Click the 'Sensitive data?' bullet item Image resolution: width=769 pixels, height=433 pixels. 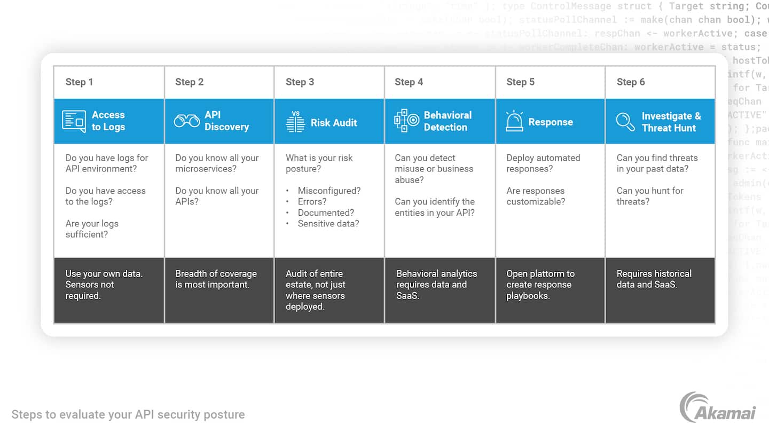[x=328, y=224]
